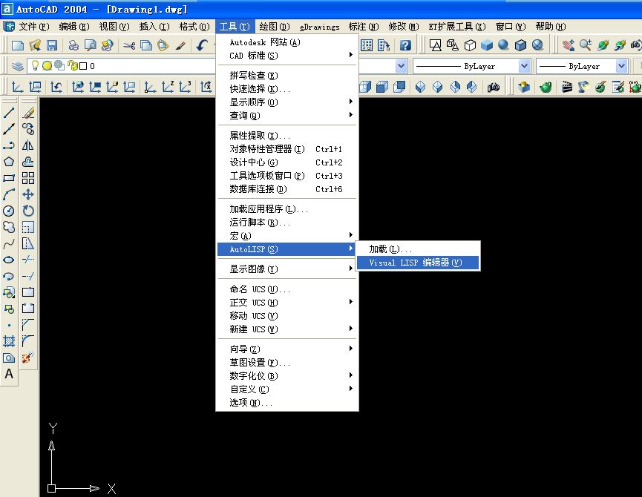The height and width of the screenshot is (497, 642).
Task: Select the Circle draw tool
Action: pos(9,211)
